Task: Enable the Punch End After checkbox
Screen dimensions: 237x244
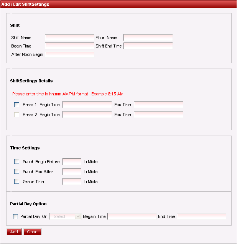Action: [16, 172]
